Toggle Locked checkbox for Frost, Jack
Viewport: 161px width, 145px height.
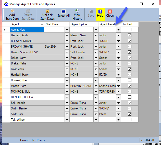[x=130, y=69]
